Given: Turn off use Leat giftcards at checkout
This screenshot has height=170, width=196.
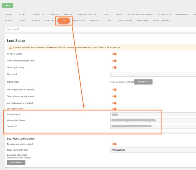Looking at the screenshot, I should click(x=114, y=90).
